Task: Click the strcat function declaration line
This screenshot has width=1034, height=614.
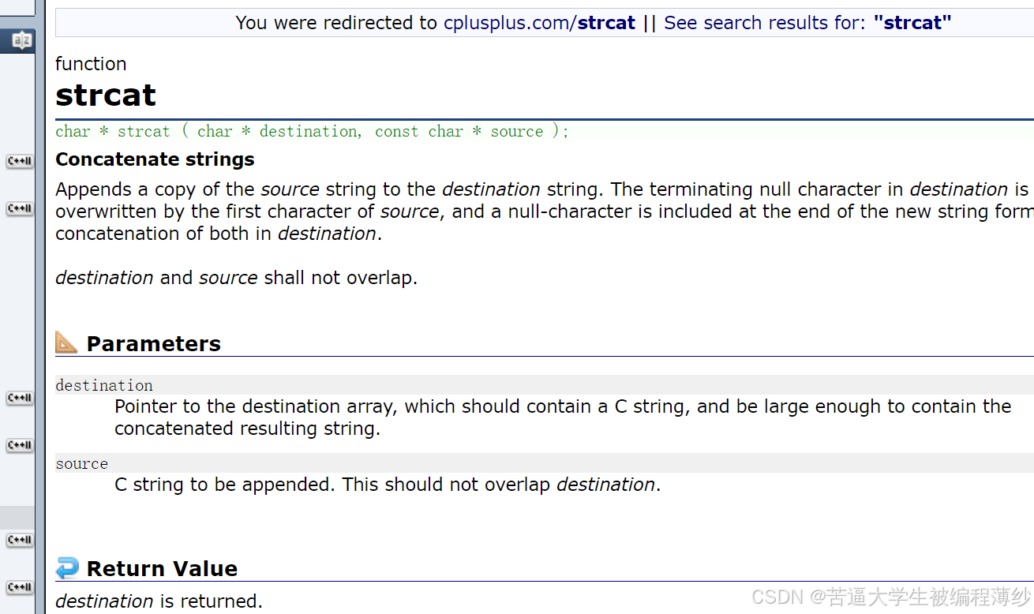Action: 311,131
